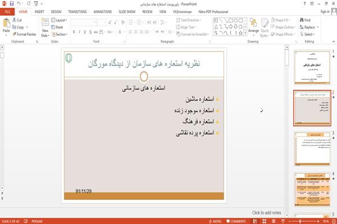Expand the Text Direction dropdown
Screen dimensions: 337x224
[189, 20]
